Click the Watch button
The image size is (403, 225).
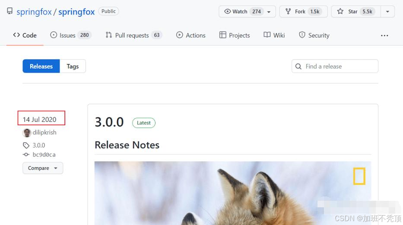coord(247,12)
